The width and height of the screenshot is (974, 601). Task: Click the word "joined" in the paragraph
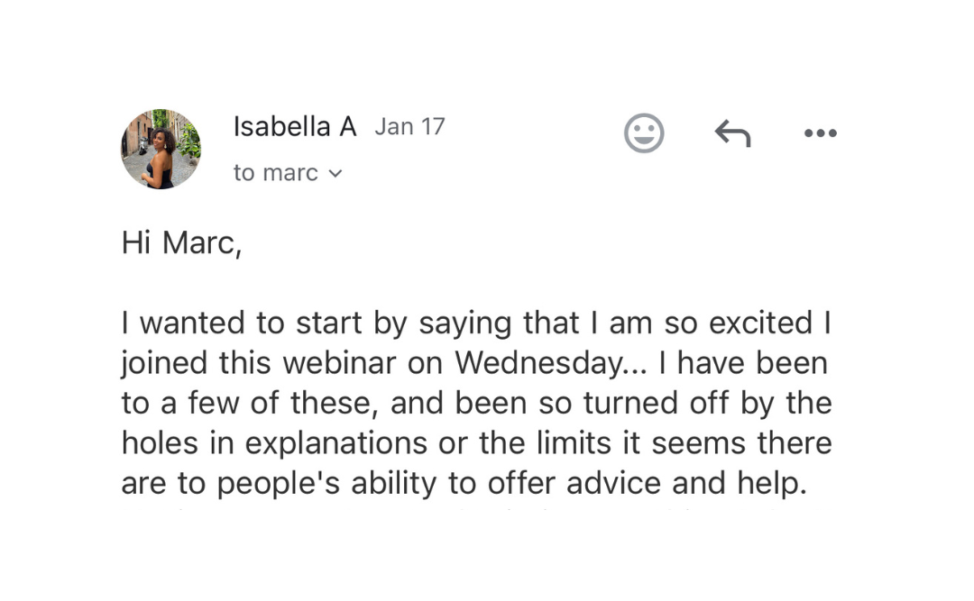pos(164,363)
